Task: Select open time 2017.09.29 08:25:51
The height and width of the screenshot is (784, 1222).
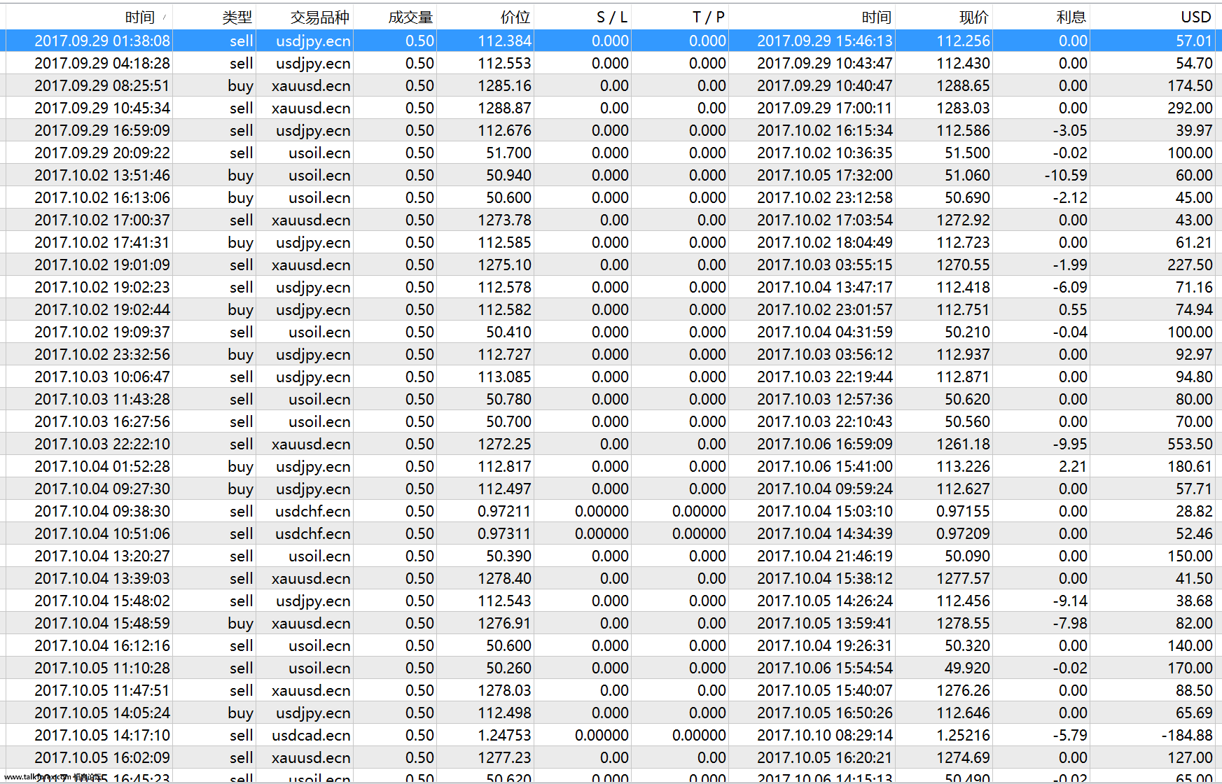Action: pos(102,85)
